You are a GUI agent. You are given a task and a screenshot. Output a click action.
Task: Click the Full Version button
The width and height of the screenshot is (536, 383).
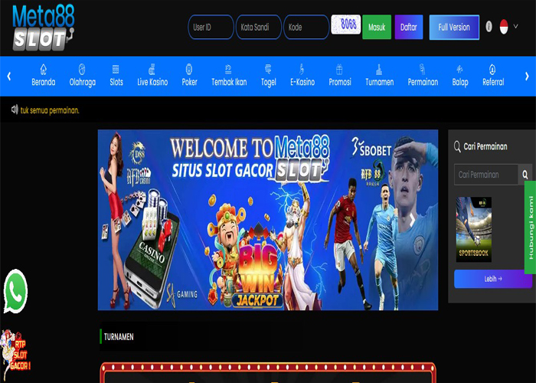pos(454,27)
